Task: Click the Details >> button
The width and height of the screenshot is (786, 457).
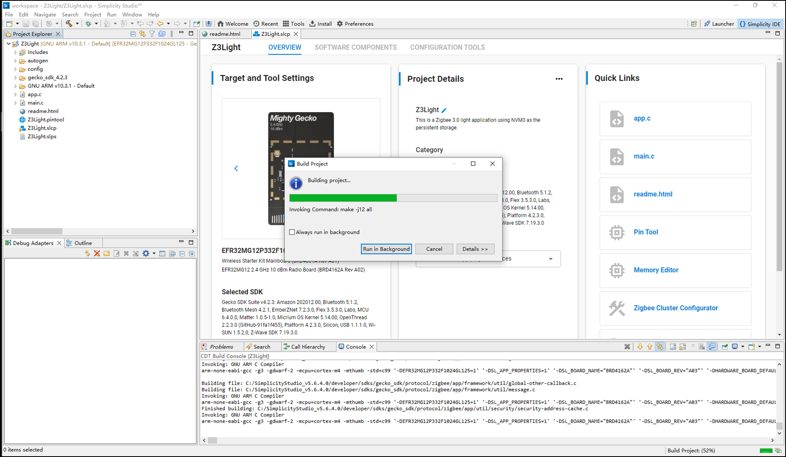Action: click(474, 249)
